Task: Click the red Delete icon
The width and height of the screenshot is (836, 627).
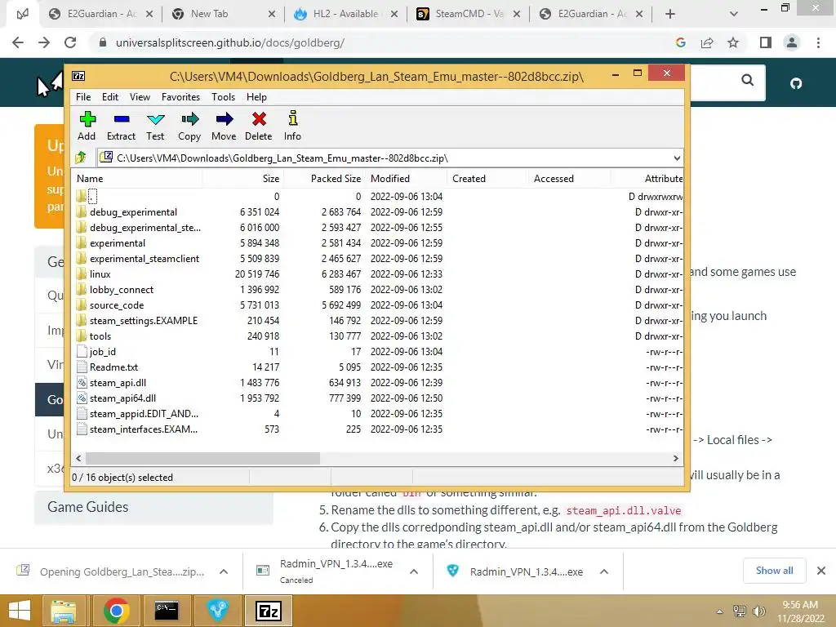Action: [x=259, y=126]
